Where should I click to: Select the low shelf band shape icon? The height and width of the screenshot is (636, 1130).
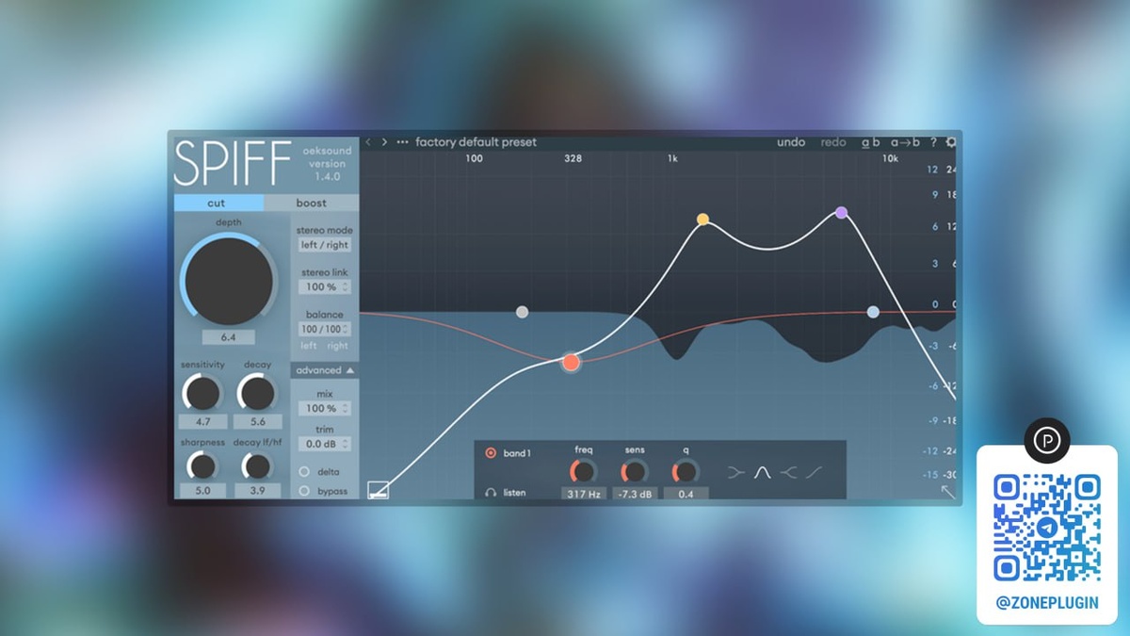pyautogui.click(x=736, y=471)
